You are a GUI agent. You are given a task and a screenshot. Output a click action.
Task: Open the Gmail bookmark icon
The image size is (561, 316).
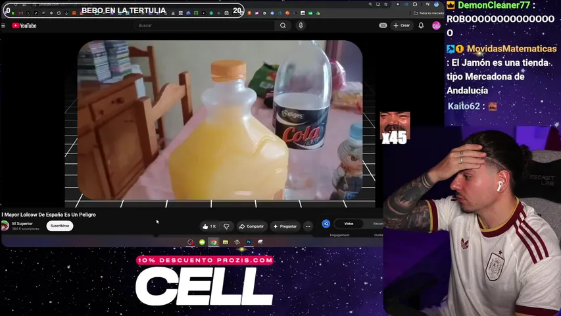pos(21,13)
